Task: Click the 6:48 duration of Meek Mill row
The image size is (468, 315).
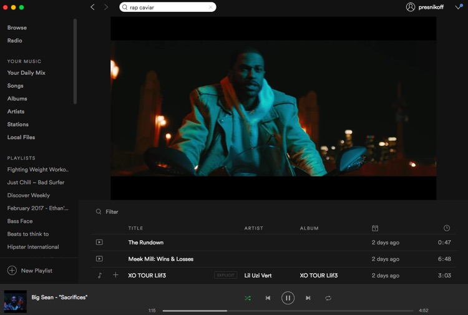Action: pyautogui.click(x=444, y=259)
